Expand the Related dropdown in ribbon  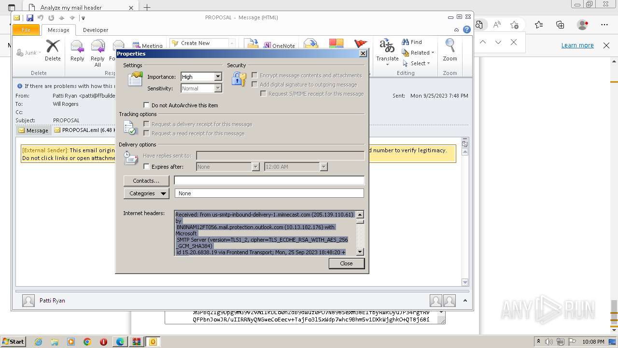coord(433,53)
